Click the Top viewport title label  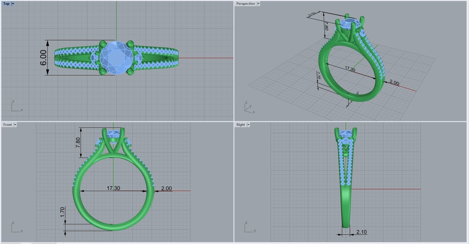tap(6, 4)
